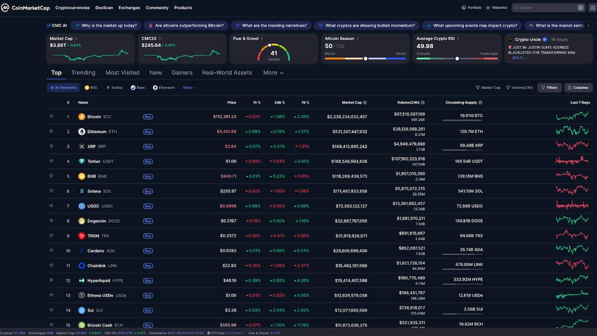This screenshot has height=336, width=597.
Task: Open the Real-World Assets tab
Action: point(227,73)
